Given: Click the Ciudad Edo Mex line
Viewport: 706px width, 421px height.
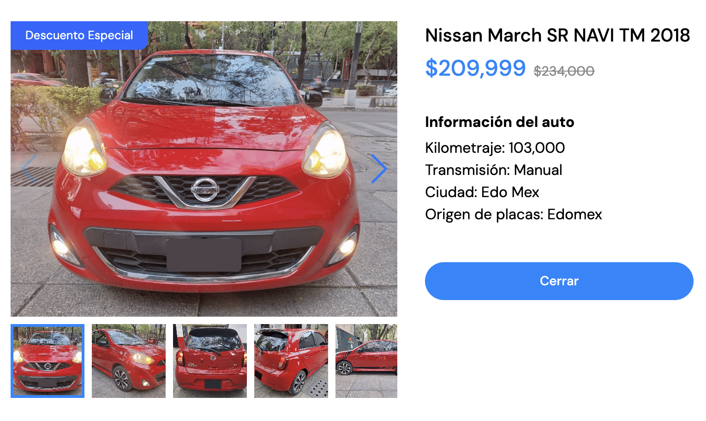Looking at the screenshot, I should (482, 192).
